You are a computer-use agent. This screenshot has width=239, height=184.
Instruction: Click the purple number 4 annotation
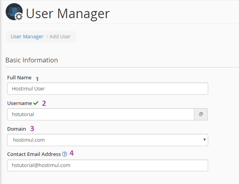[72, 153]
